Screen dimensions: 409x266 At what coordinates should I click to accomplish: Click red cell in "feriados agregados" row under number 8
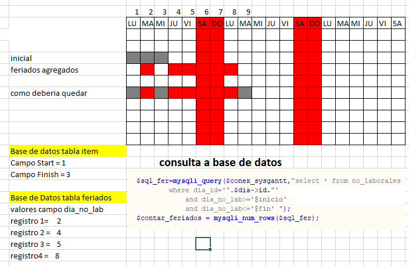231,70
